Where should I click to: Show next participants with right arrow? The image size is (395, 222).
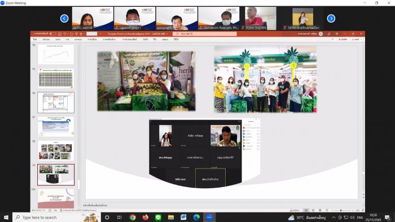pos(331,19)
